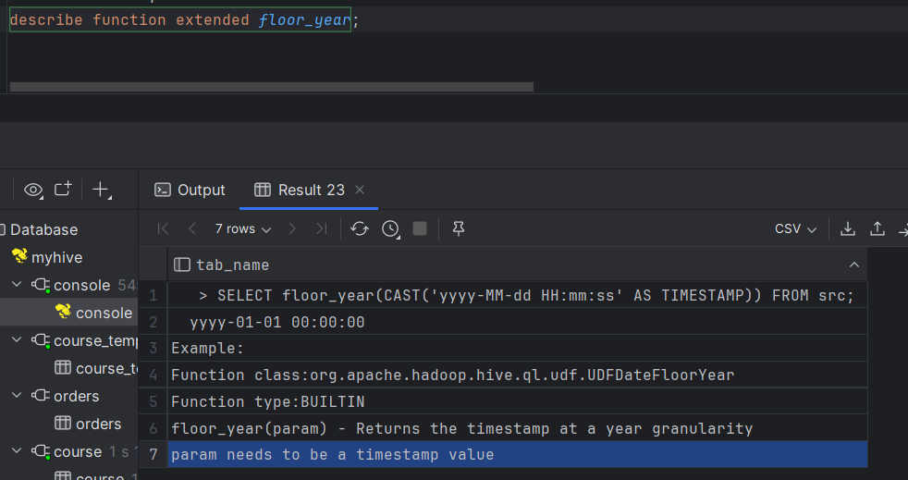The width and height of the screenshot is (908, 480).
Task: Jump to the last results page
Action: [x=321, y=228]
